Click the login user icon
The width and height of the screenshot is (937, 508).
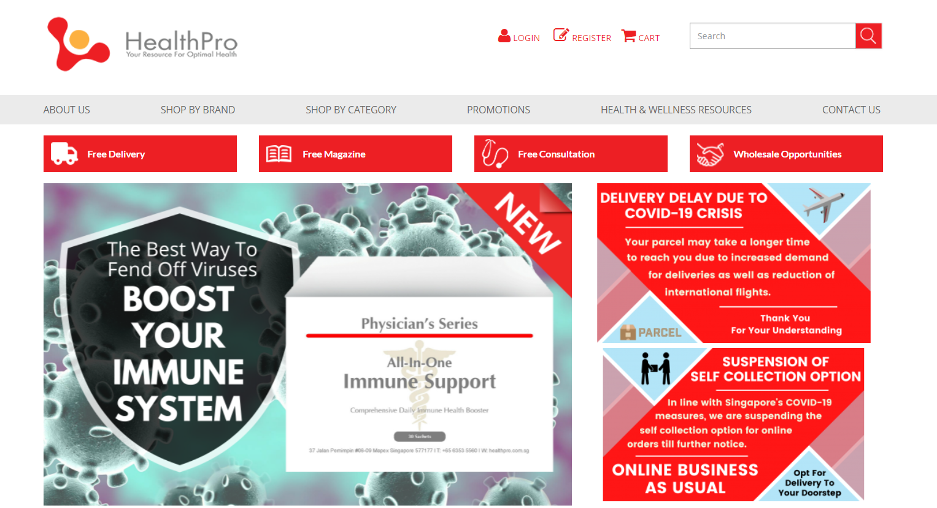pyautogui.click(x=504, y=36)
